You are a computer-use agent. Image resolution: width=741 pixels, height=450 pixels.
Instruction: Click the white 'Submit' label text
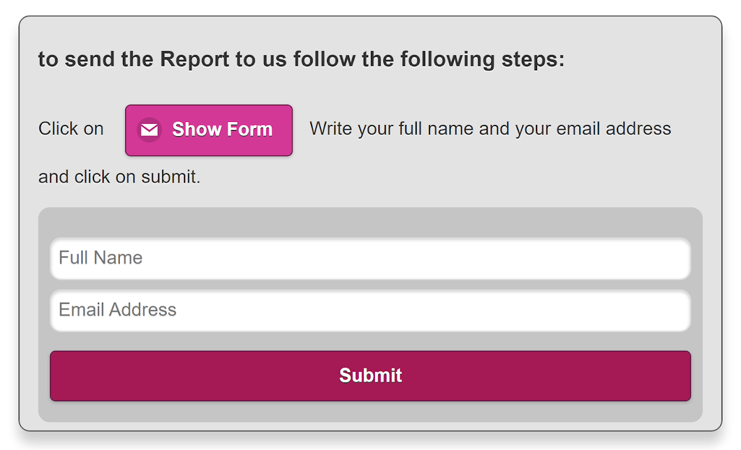(x=370, y=376)
